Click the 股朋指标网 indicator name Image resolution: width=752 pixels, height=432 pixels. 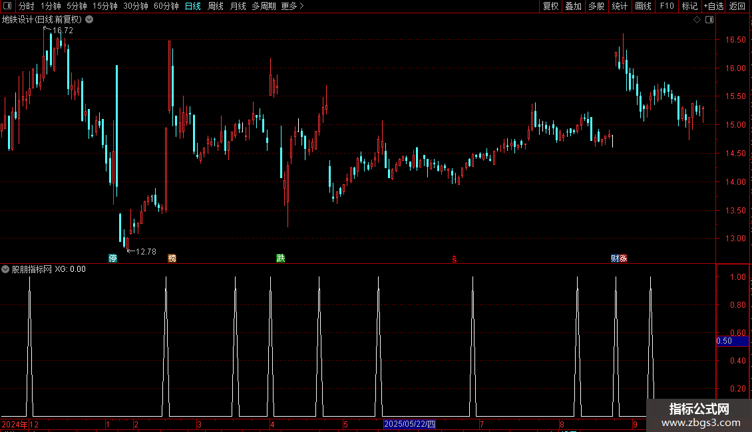pos(32,269)
